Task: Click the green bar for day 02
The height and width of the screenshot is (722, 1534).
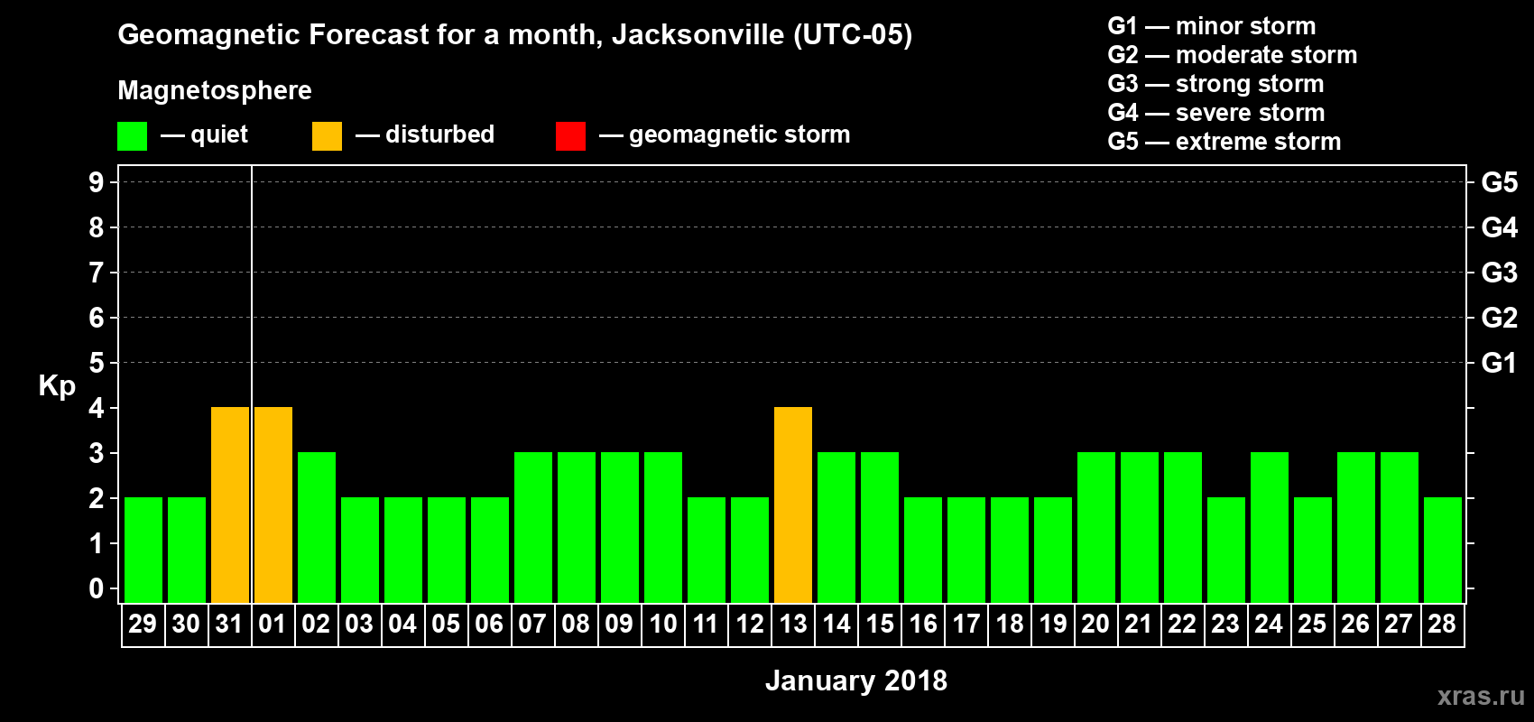Action: [317, 527]
